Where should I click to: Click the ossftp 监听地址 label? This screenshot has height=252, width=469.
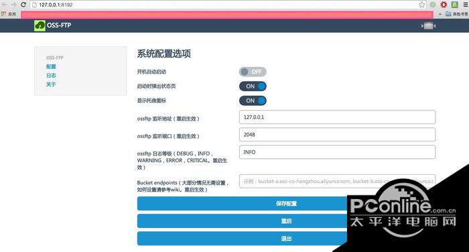pyautogui.click(x=168, y=119)
